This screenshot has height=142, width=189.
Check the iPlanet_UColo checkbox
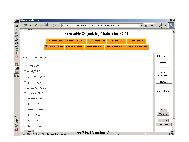pyautogui.click(x=25, y=110)
